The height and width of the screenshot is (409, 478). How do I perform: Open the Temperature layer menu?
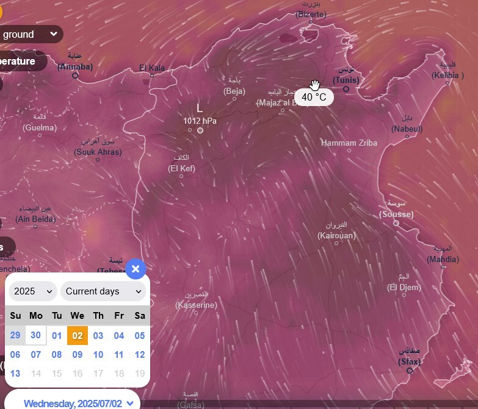(21, 62)
